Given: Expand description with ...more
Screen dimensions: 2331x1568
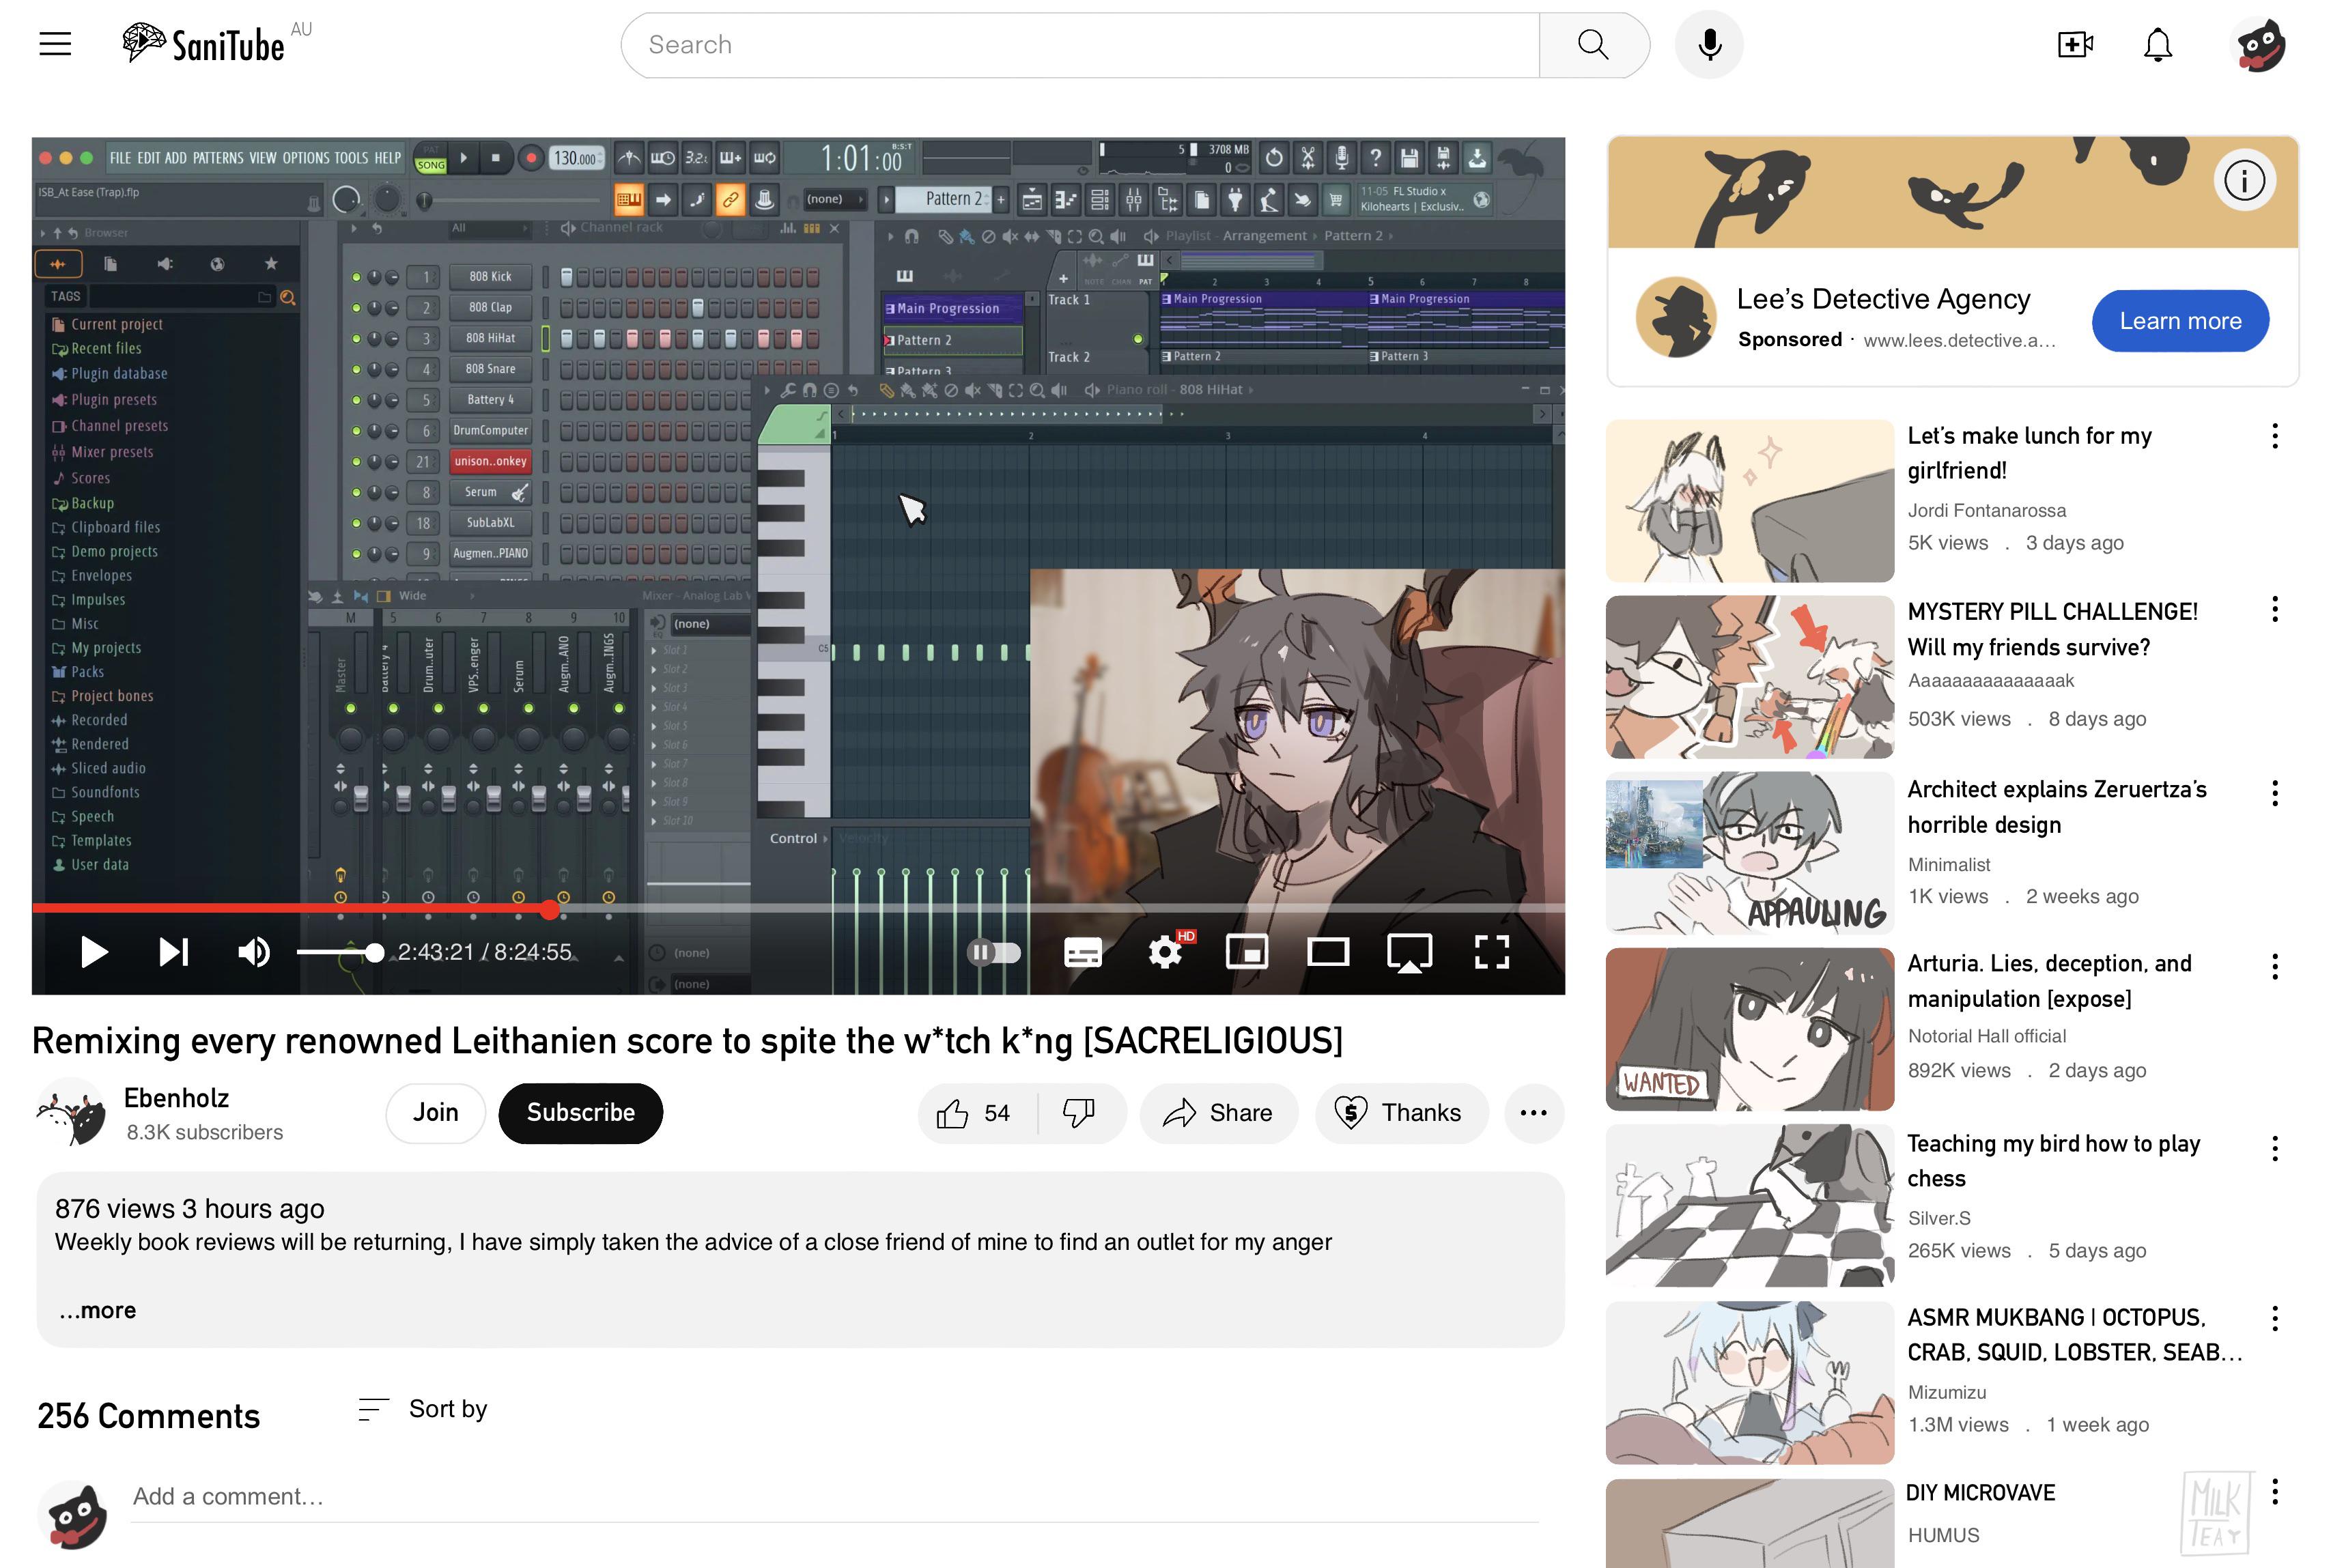Looking at the screenshot, I should click(x=97, y=1310).
